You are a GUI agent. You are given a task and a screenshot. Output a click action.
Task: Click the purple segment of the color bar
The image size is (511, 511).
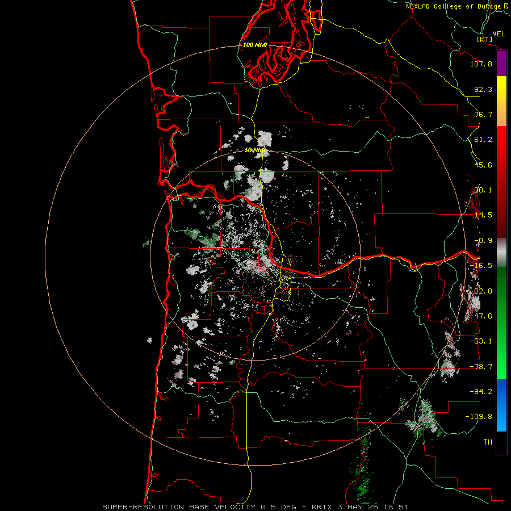tap(501, 64)
